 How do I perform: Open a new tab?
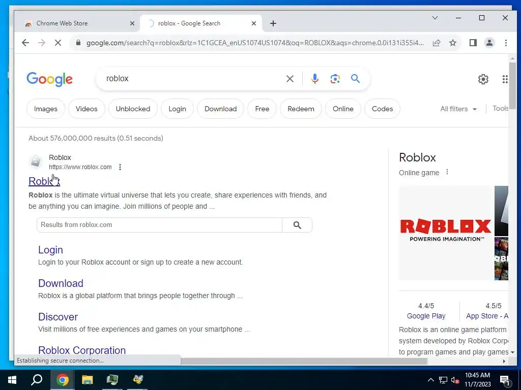tap(273, 23)
